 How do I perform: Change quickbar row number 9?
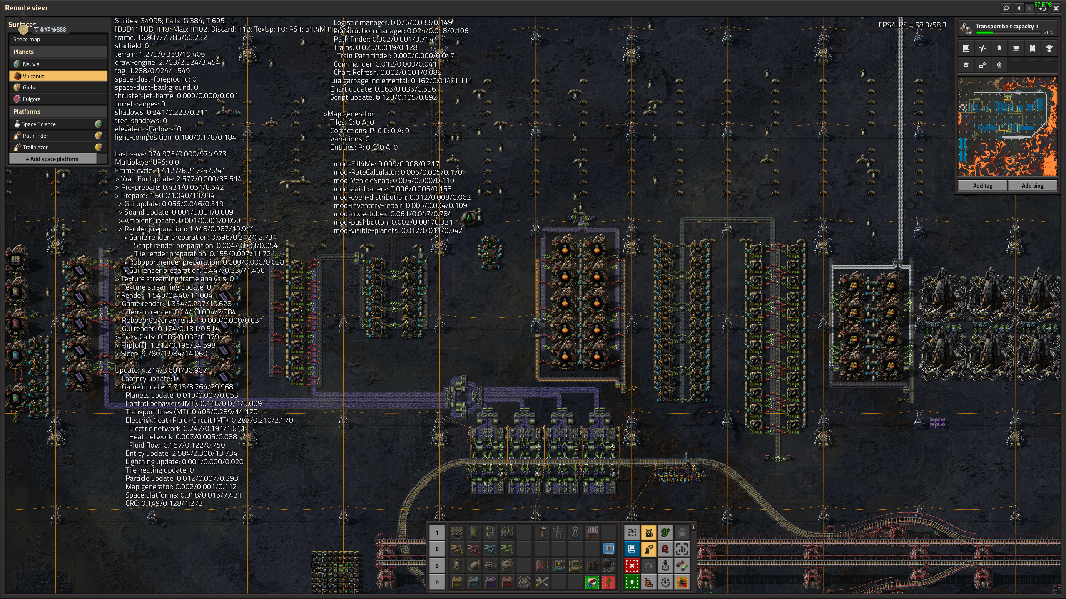coord(437,566)
